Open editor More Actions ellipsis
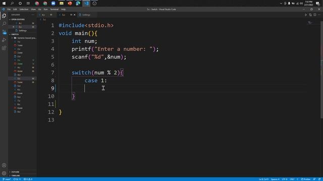The height and width of the screenshot is (181, 323). click(x=319, y=15)
